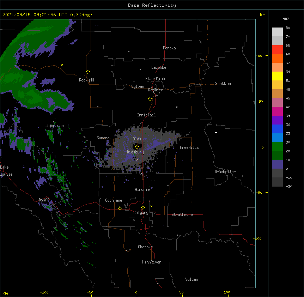Select the yellow diamond marker under Cochrane

point(120,208)
